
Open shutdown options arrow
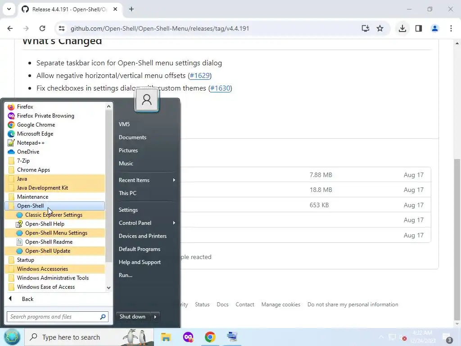(x=155, y=317)
